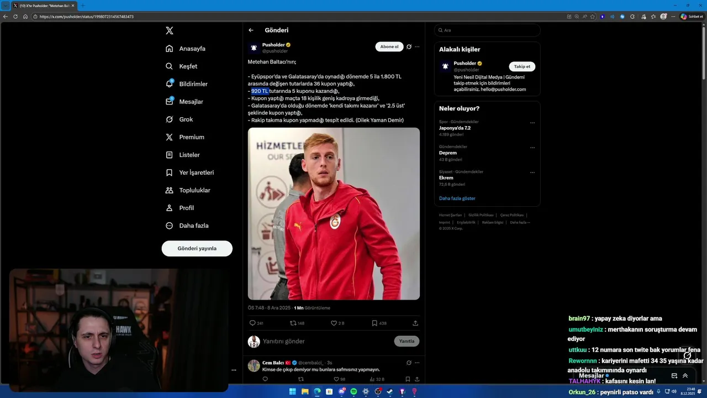The height and width of the screenshot is (398, 707).
Task: Open browser settings ellipsis menu
Action: click(x=673, y=17)
